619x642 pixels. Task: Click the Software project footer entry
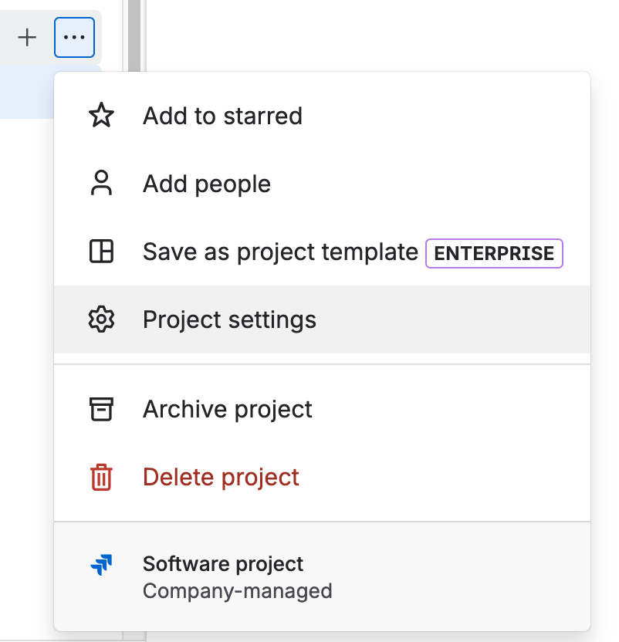click(x=222, y=563)
